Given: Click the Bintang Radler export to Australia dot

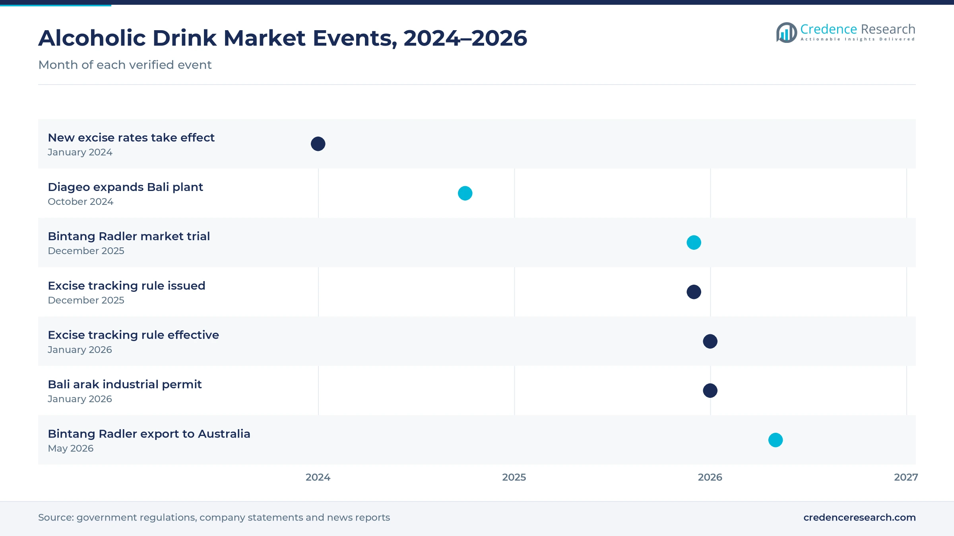Looking at the screenshot, I should pyautogui.click(x=776, y=440).
